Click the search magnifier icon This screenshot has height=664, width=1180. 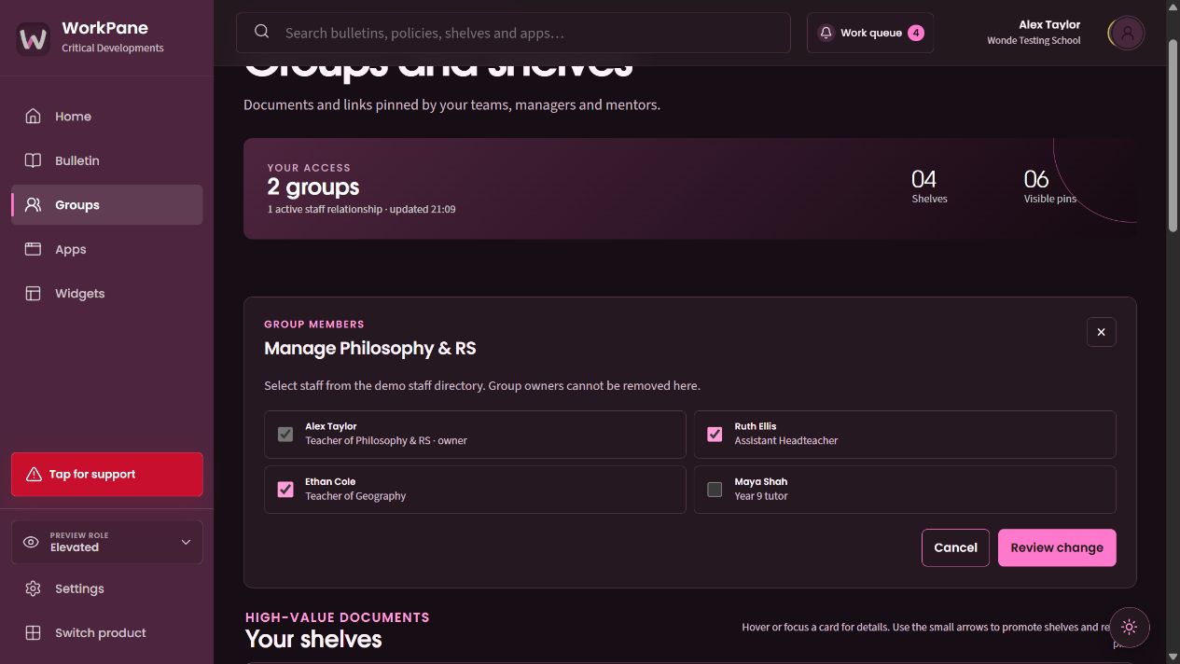coord(262,32)
